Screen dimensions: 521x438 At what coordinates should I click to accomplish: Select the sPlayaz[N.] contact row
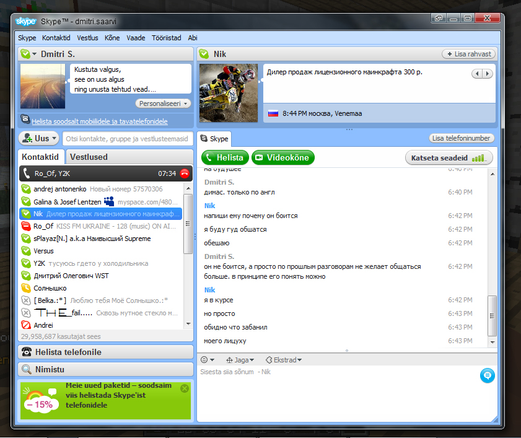tap(101, 239)
